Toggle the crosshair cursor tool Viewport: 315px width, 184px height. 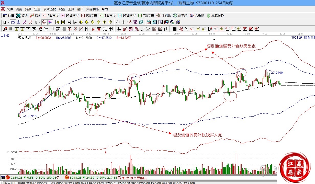[124, 22]
